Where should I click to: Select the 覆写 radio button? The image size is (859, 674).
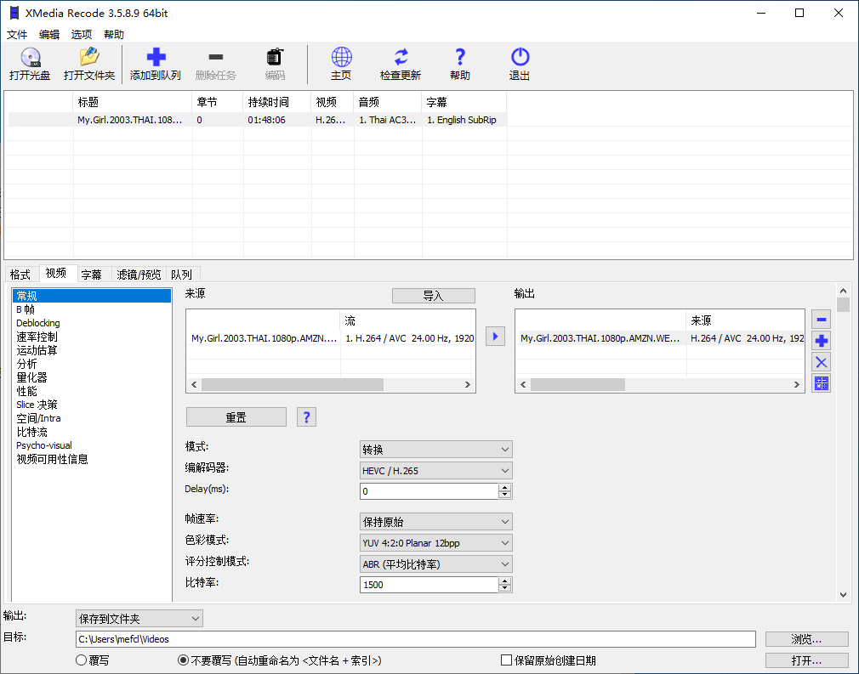(x=82, y=659)
